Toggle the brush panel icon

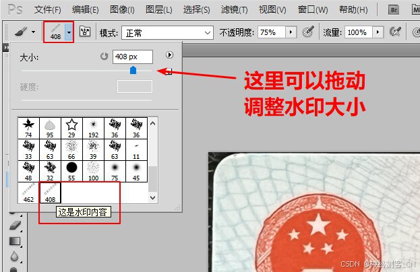point(85,32)
